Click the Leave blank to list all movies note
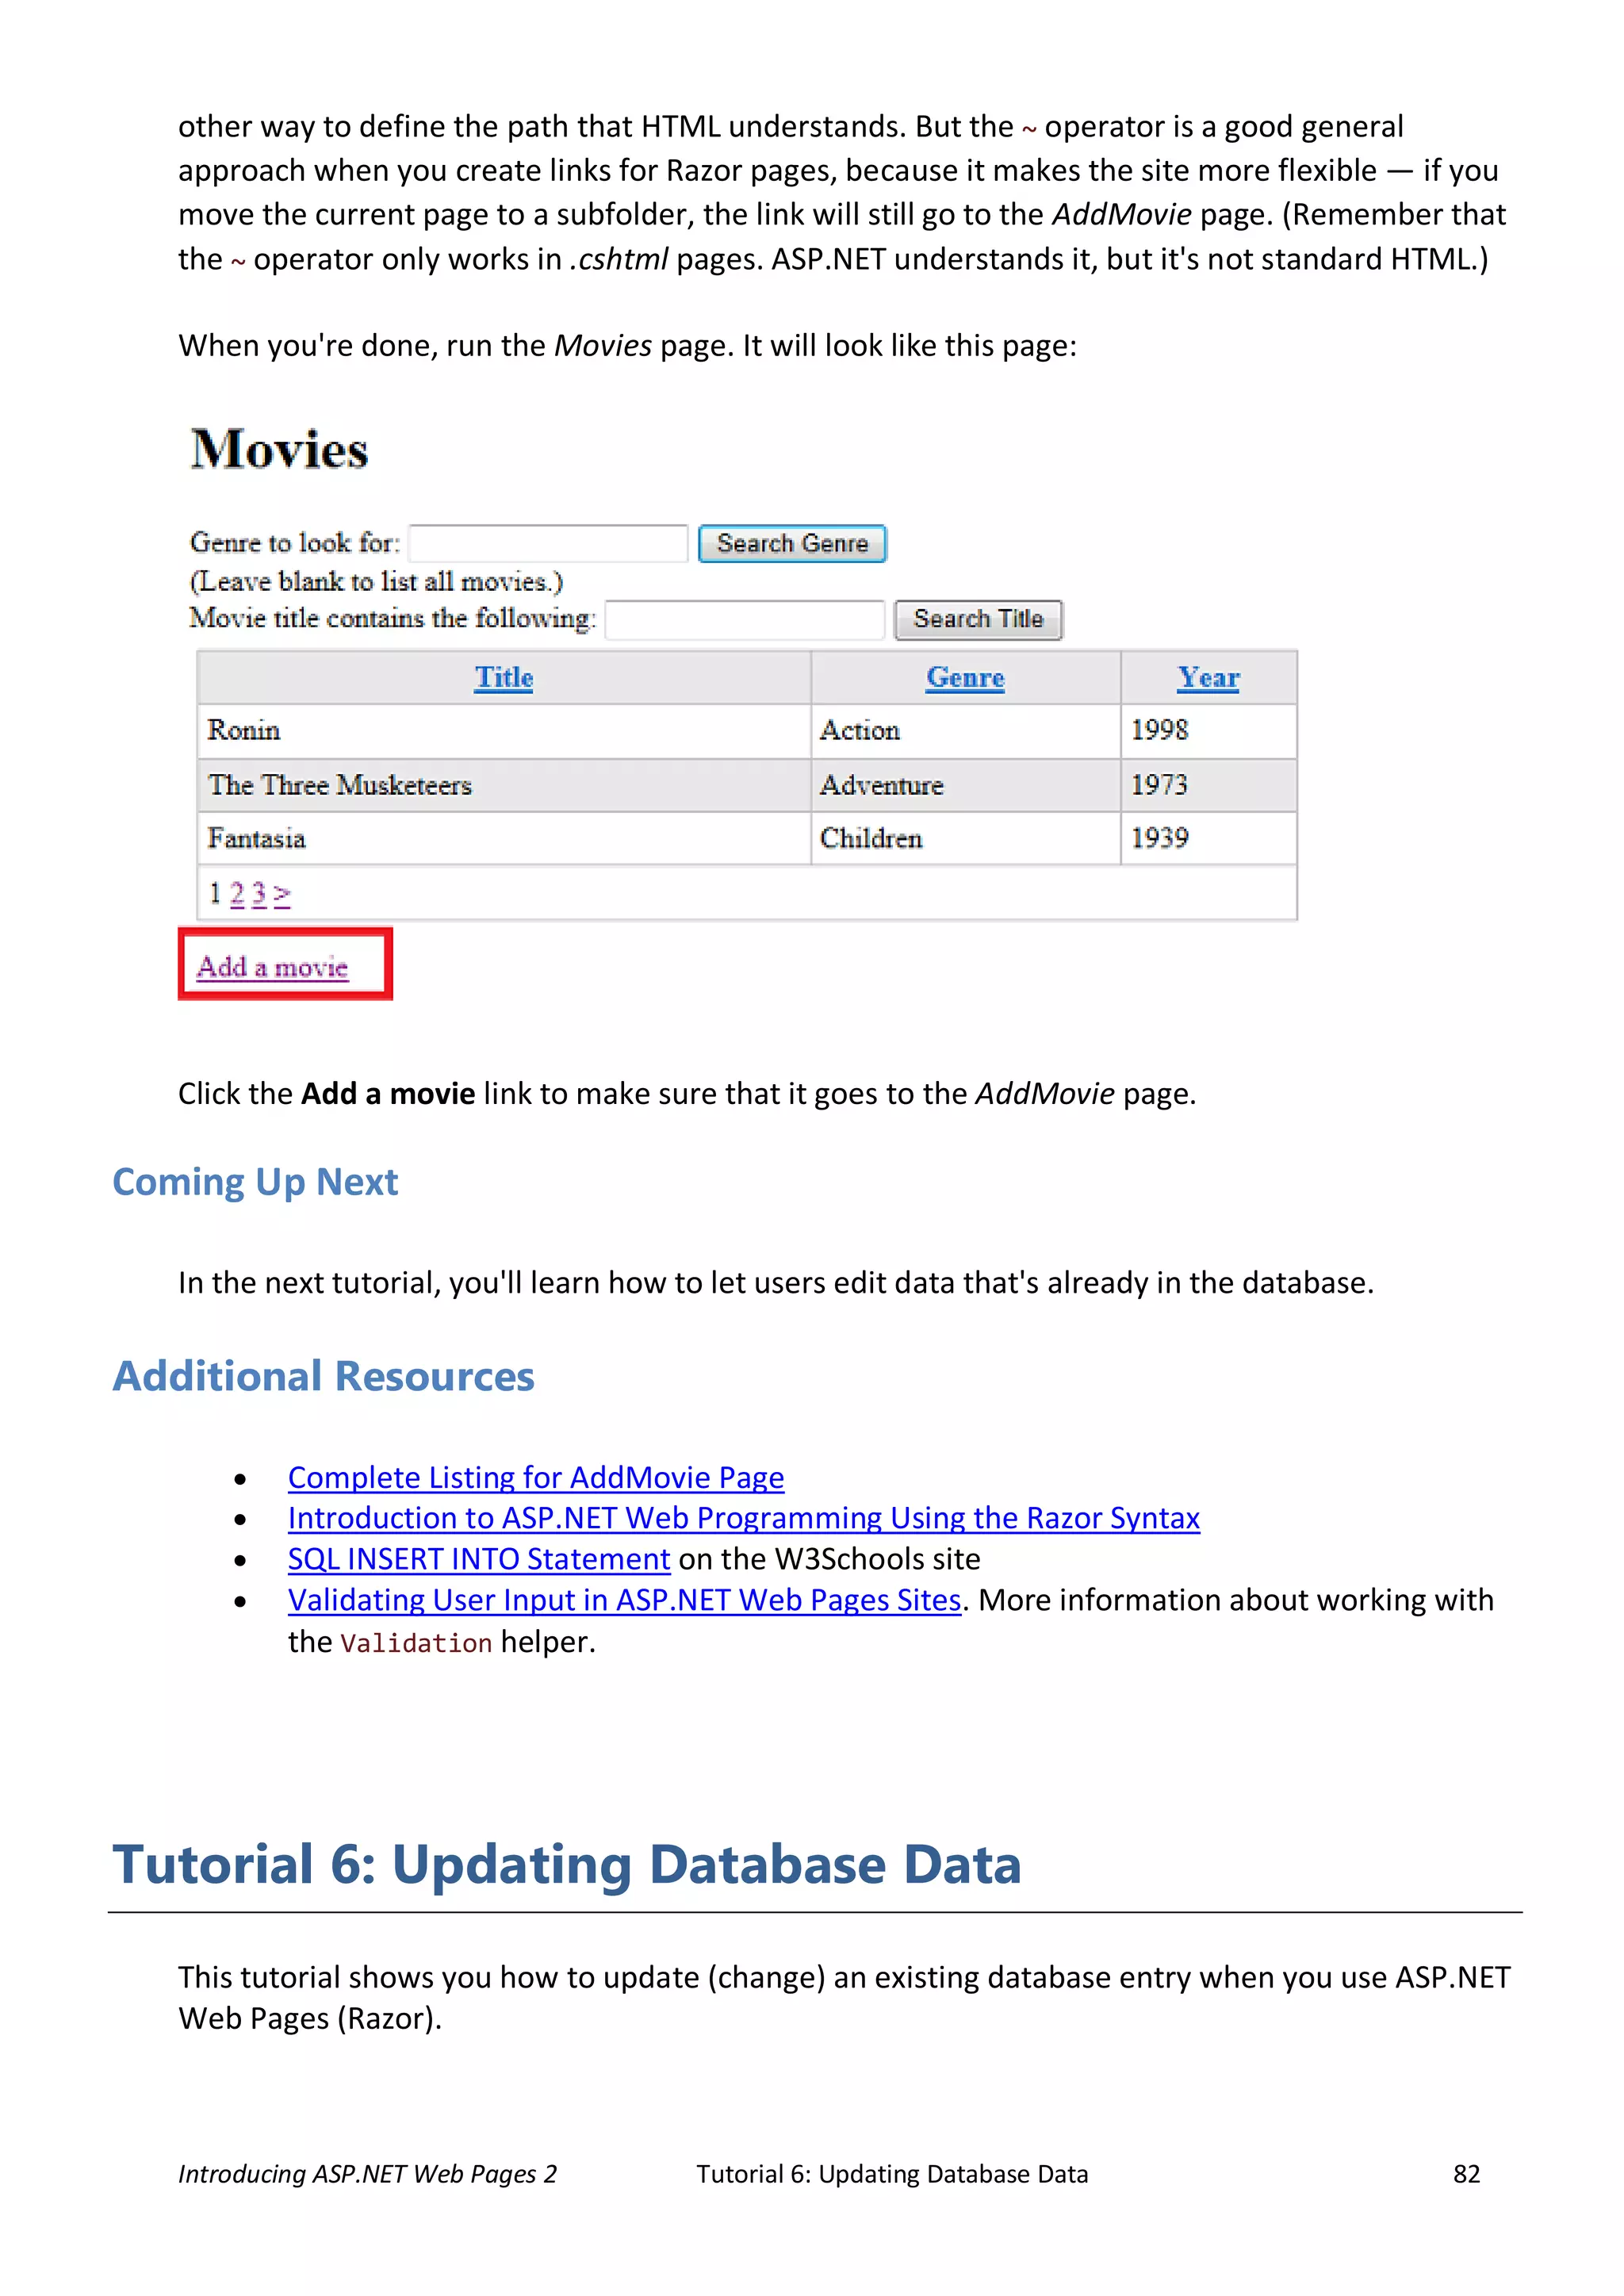1624x2296 pixels. coord(377,582)
